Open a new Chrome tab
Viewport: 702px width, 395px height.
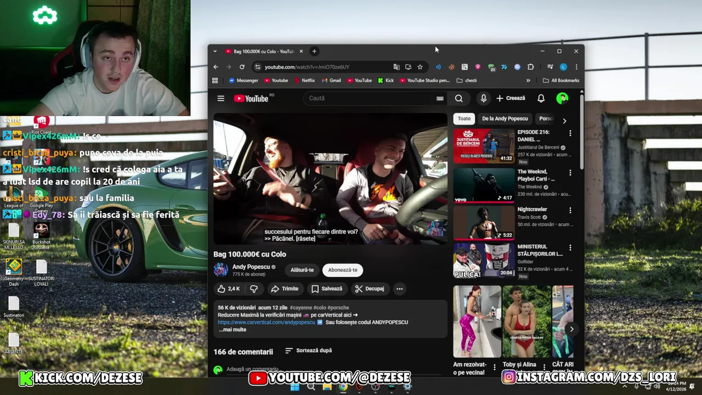[x=314, y=51]
